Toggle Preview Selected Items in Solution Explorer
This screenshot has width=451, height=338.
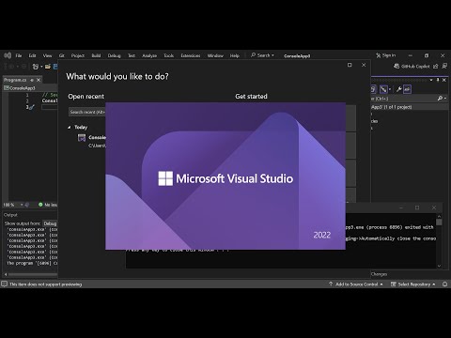[x=407, y=89]
